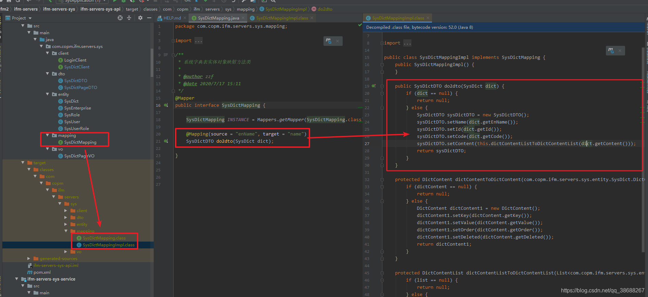This screenshot has width=648, height=297.
Task: Select SysDictPageDTO in project tree
Action: coord(81,88)
